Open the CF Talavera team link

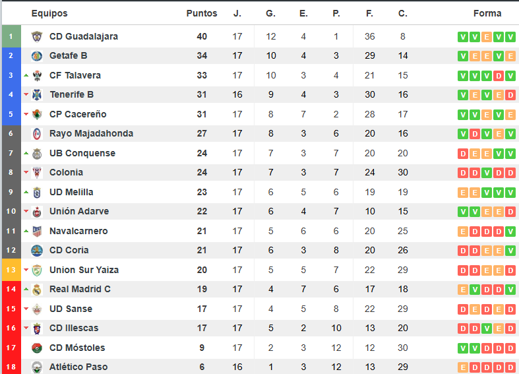click(75, 75)
